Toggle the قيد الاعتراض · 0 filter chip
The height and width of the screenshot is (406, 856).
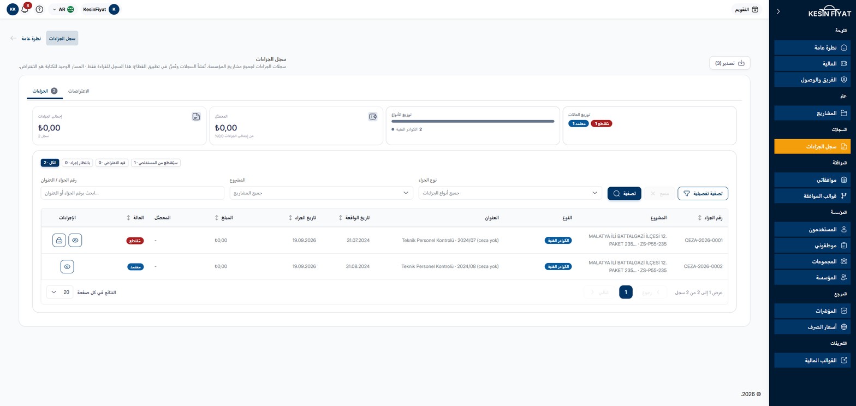pos(112,163)
